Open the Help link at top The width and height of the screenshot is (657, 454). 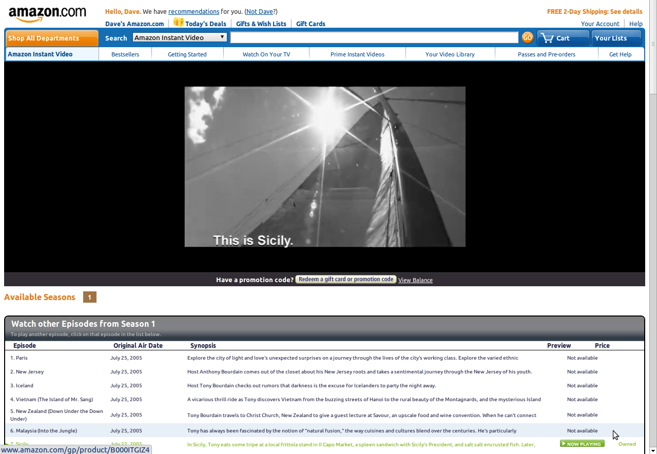coord(636,24)
